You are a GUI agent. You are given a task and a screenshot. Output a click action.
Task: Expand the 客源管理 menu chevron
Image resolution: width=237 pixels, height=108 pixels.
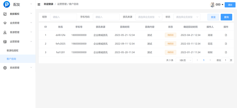[31, 32]
